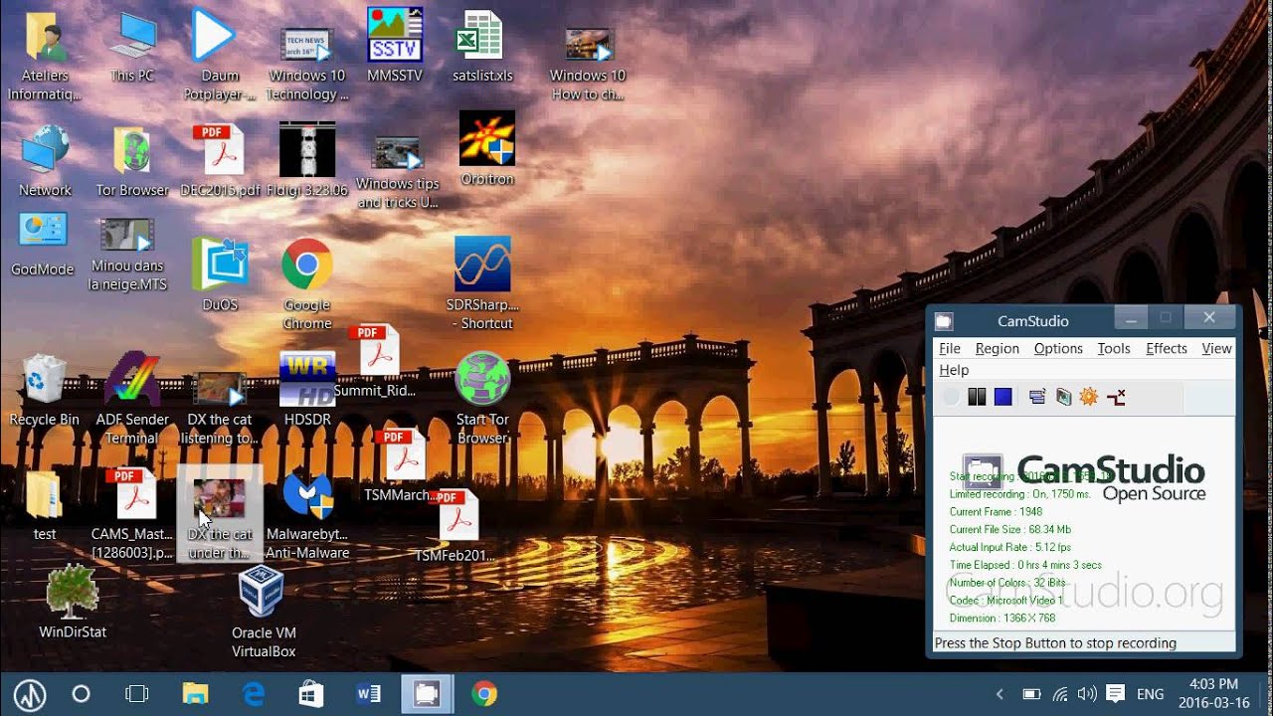Open the Region menu in CamStudio
This screenshot has width=1273, height=716.
click(x=997, y=348)
